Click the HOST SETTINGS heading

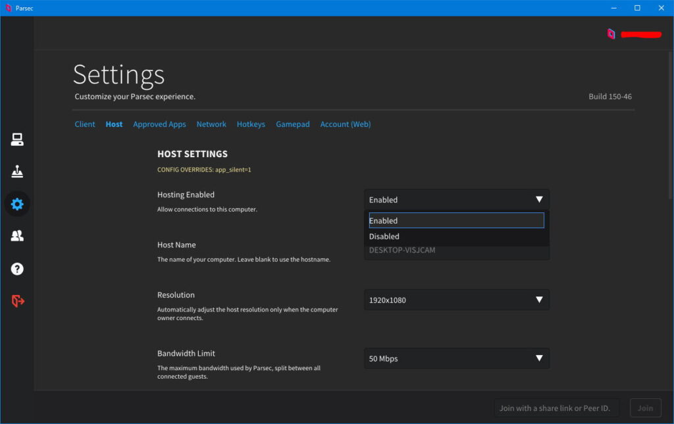192,154
